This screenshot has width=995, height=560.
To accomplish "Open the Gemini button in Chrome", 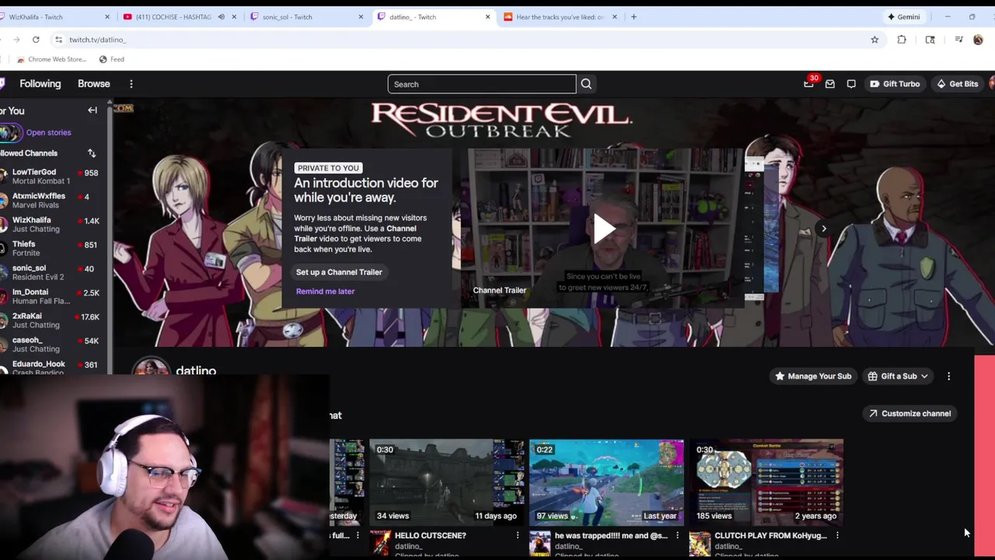I will pyautogui.click(x=903, y=16).
